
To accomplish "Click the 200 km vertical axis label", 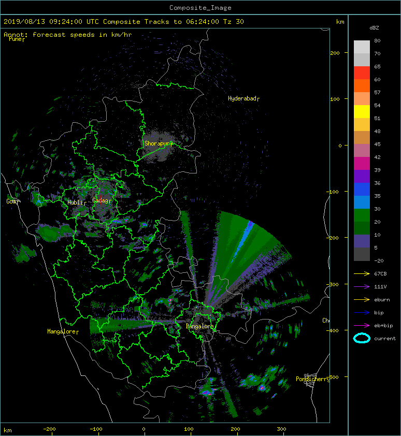I will click(x=335, y=53).
